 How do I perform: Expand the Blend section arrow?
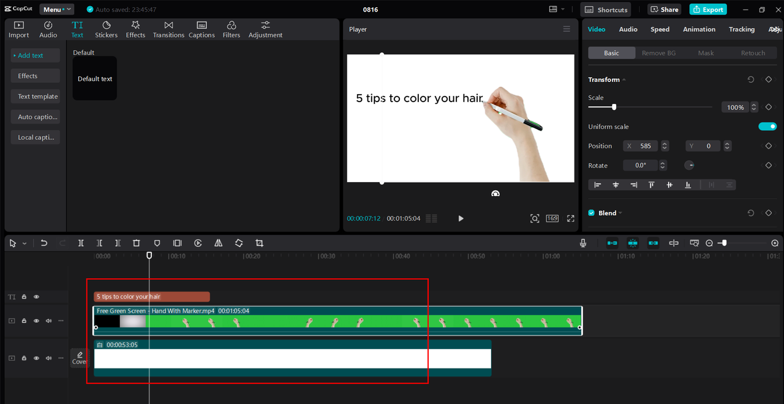[620, 213]
